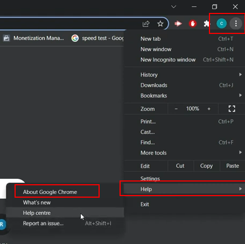Choose What's new in Help submenu
The image size is (245, 244).
[x=65, y=203]
